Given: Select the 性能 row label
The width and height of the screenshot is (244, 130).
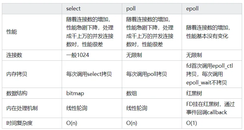Looking at the screenshot, I should point(12,32).
